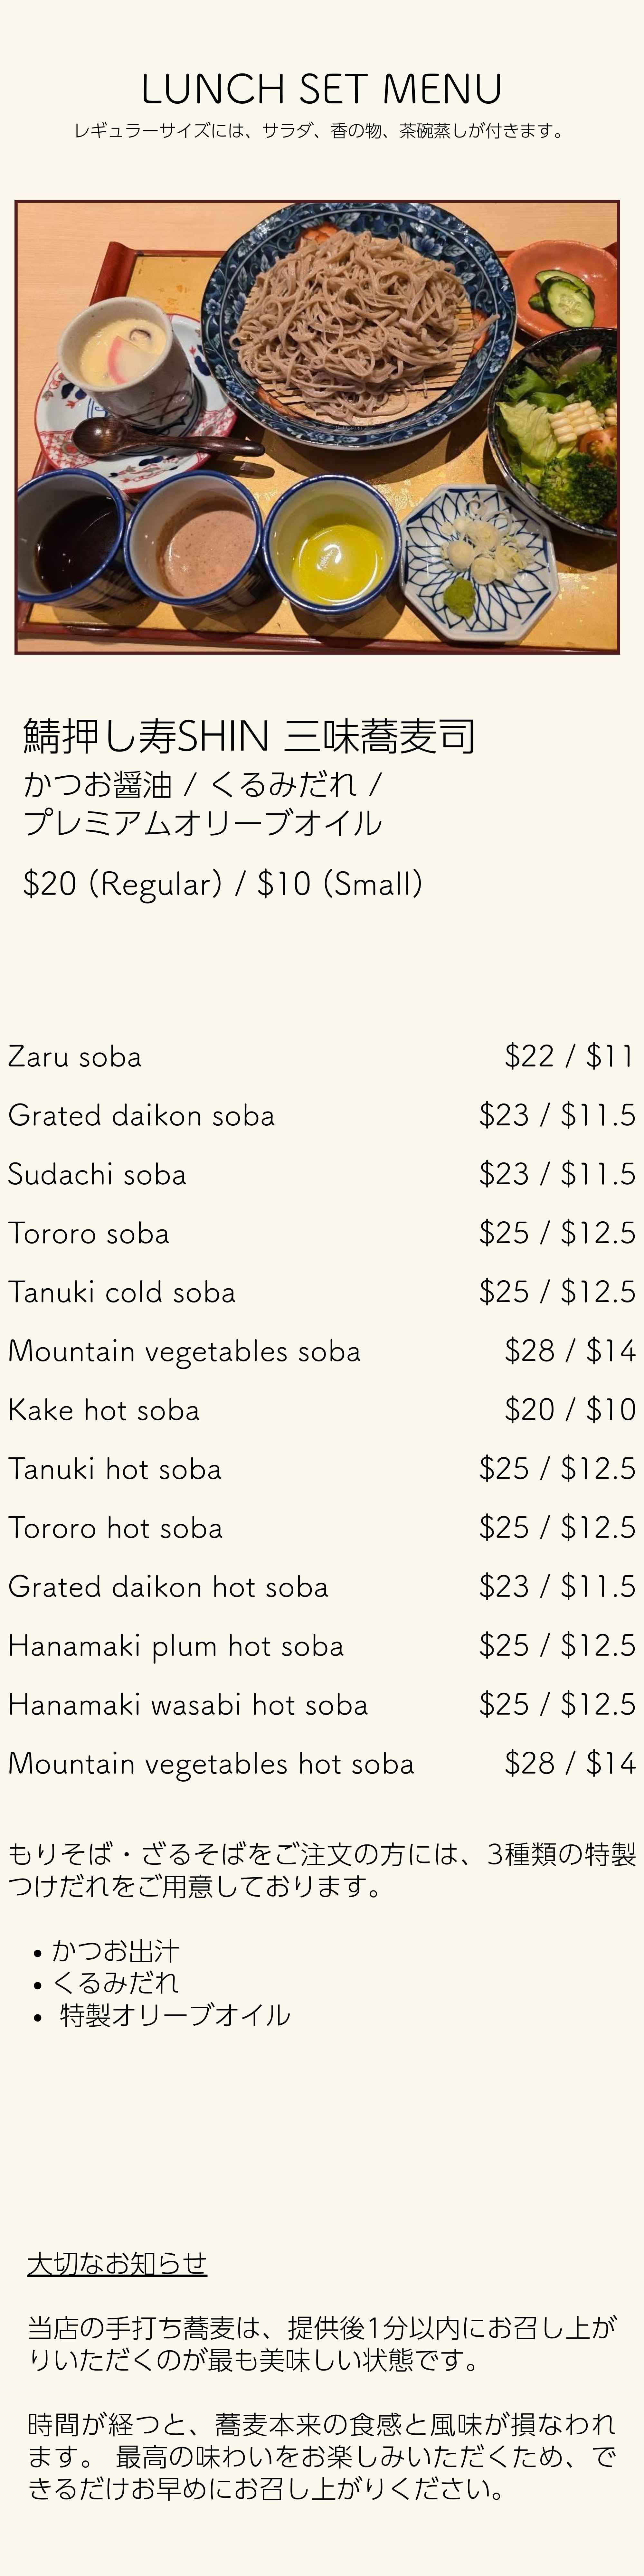Image resolution: width=644 pixels, height=2576 pixels.
Task: Select the Zaru soba menu item
Action: 322,1056
